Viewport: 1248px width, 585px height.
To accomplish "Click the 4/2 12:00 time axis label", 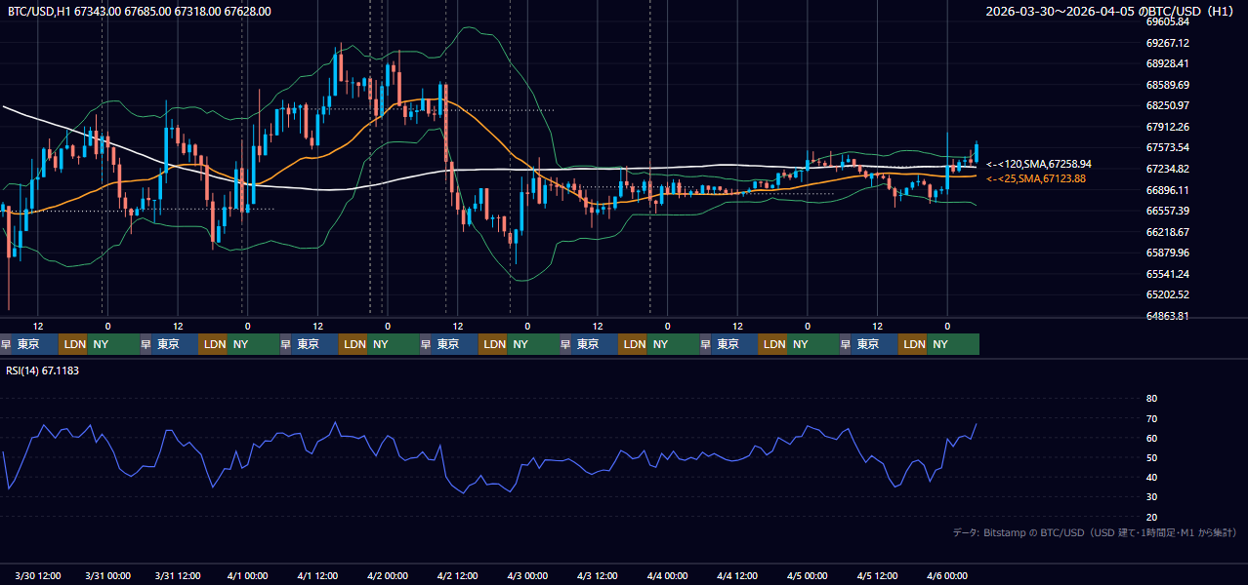I will [x=458, y=575].
